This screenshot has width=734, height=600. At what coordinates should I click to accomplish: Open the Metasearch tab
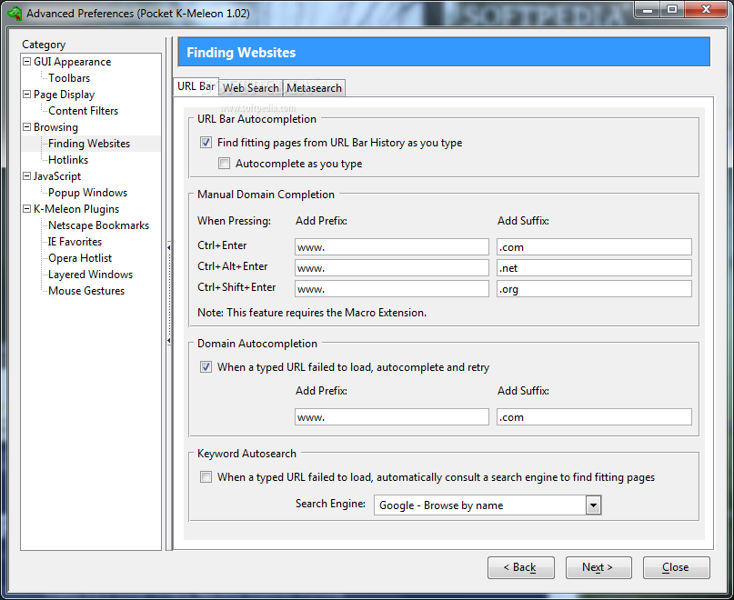pos(314,88)
